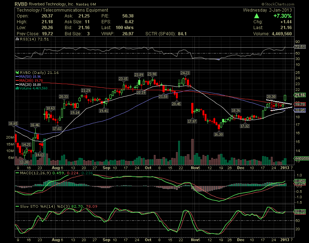Click the 23.98 price label in October
The width and height of the screenshot is (309, 243).
tap(152, 74)
